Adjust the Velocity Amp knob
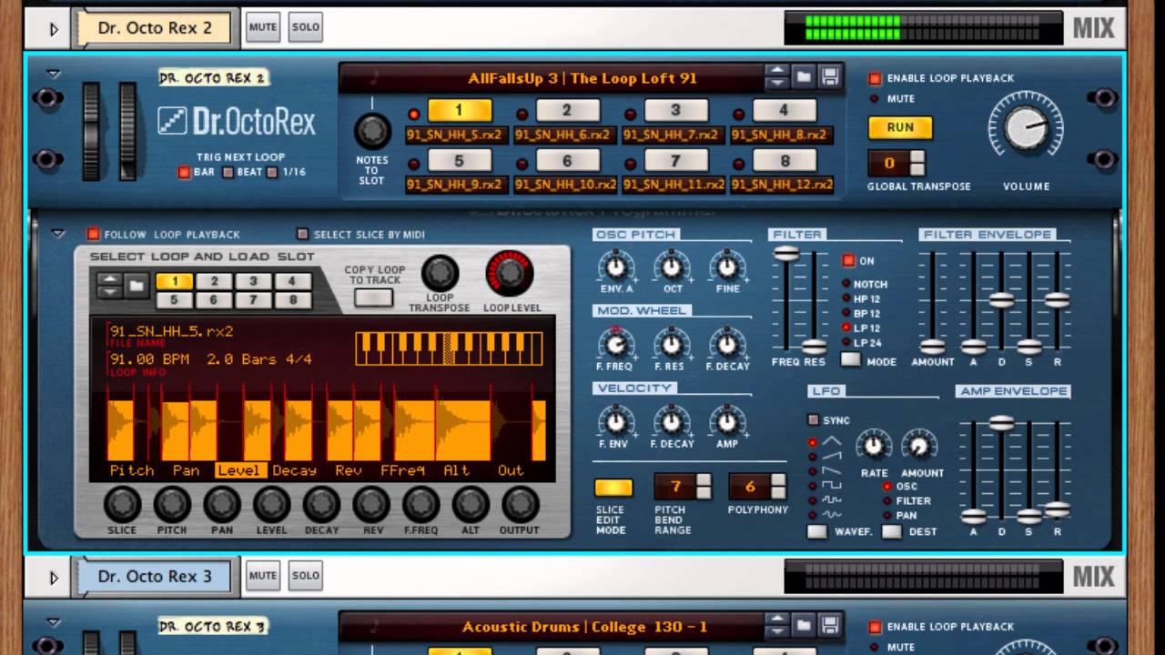This screenshot has height=655, width=1165. (x=726, y=422)
